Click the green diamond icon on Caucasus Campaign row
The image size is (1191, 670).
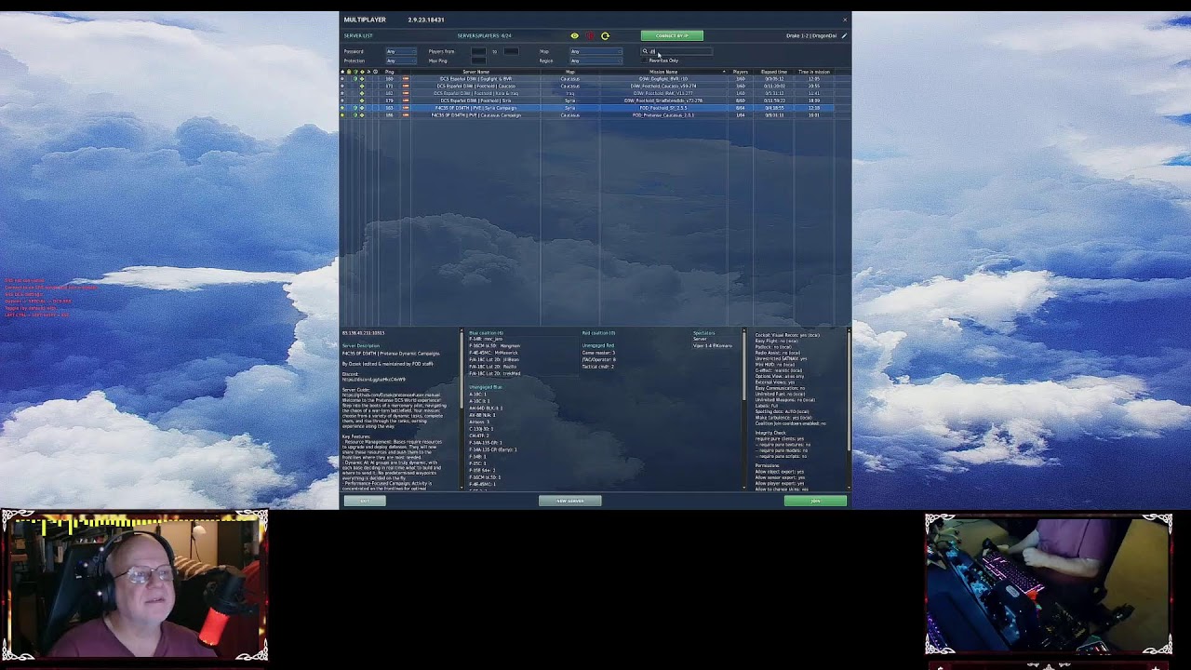tap(362, 115)
